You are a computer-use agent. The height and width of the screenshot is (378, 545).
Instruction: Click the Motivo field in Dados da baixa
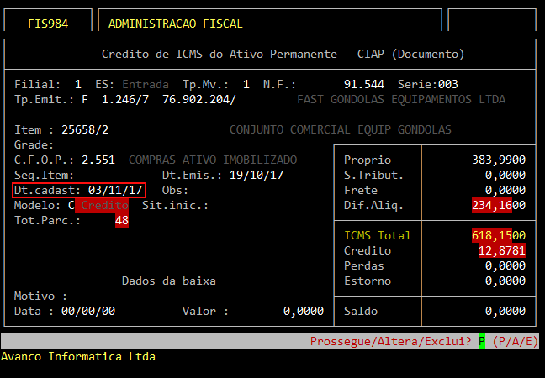[x=84, y=296]
